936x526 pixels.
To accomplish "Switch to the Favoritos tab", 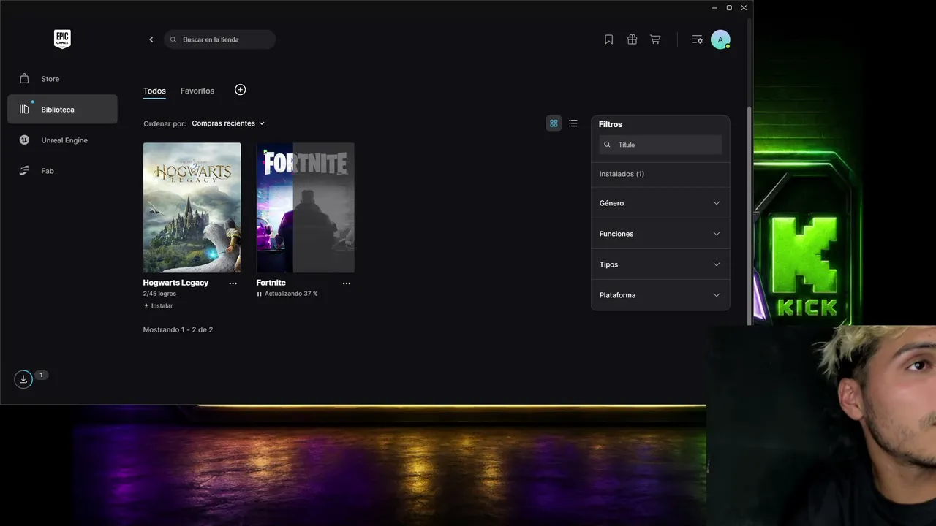I will (197, 91).
